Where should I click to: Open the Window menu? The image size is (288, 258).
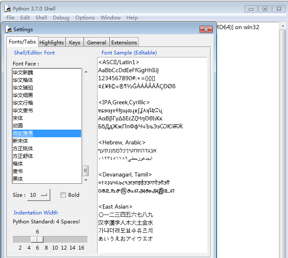coord(110,18)
